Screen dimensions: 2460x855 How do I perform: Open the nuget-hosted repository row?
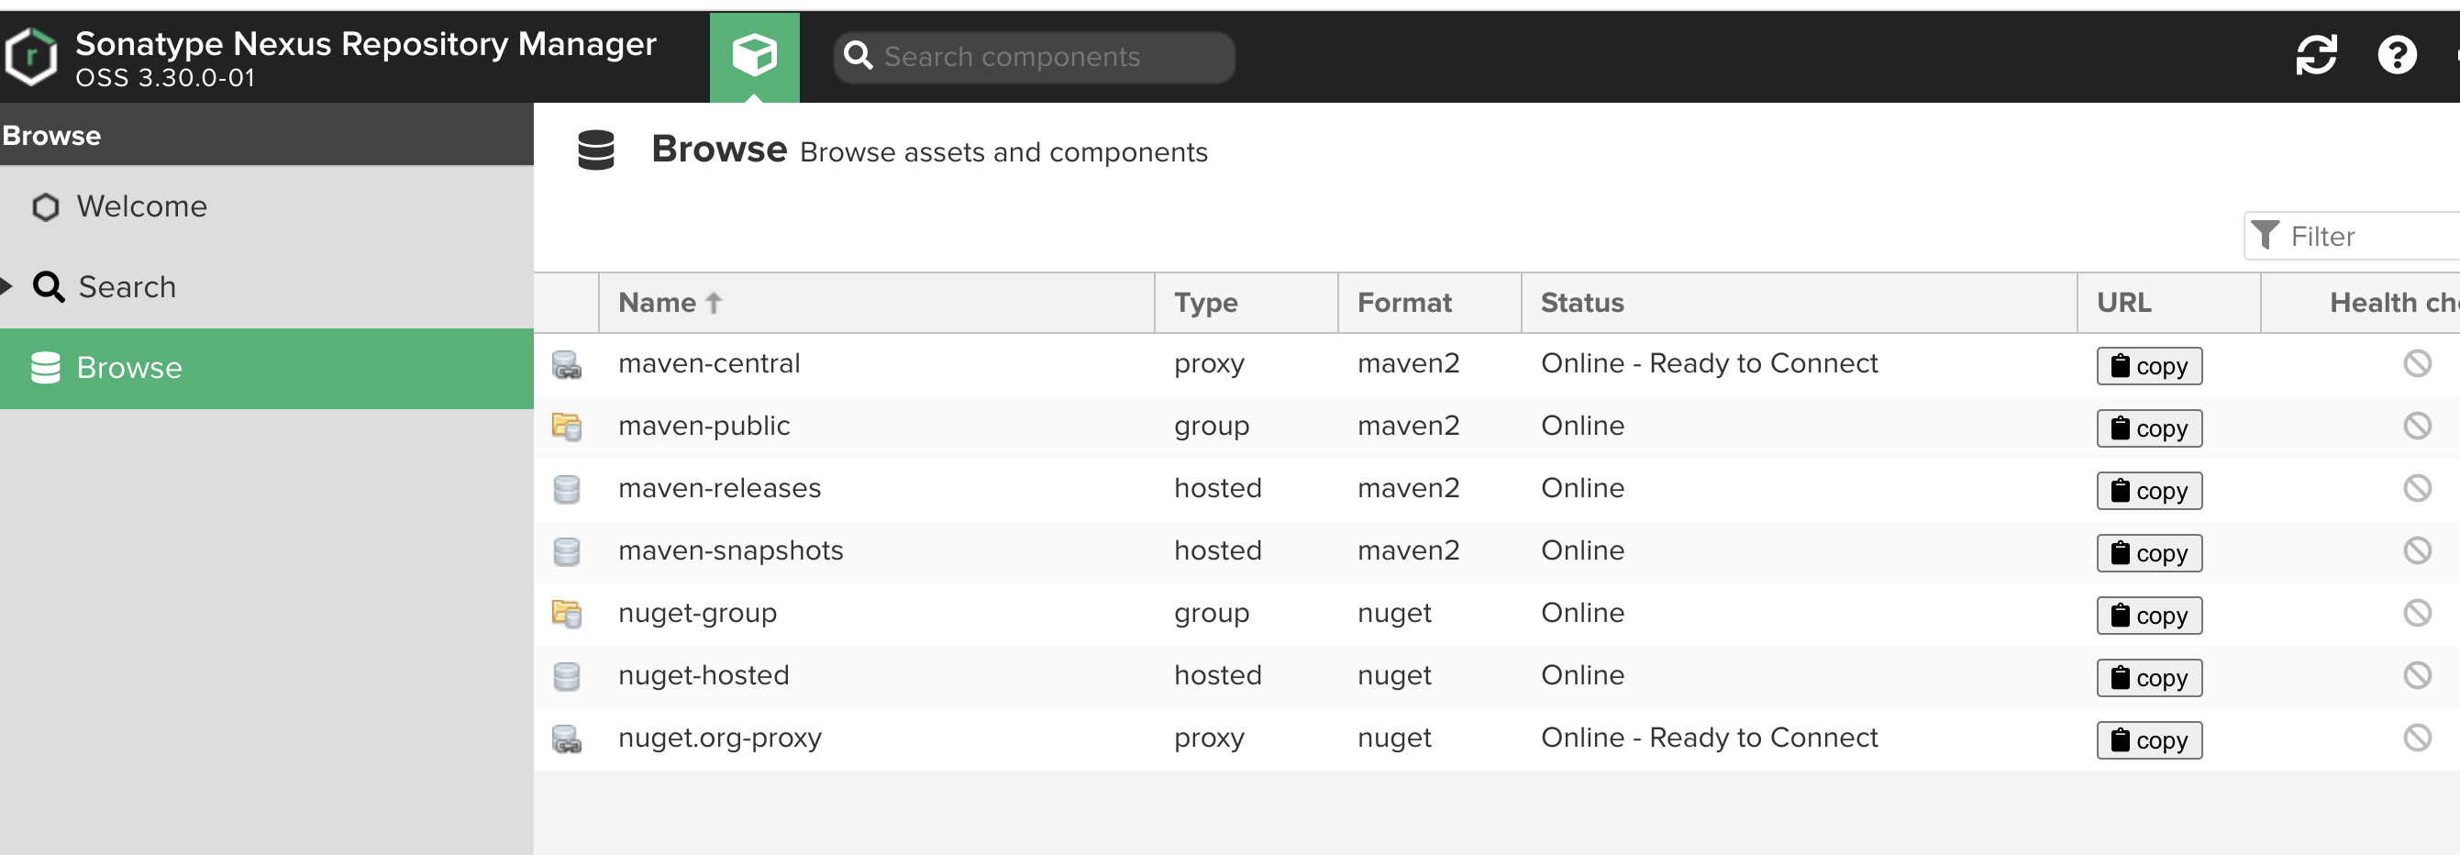pos(1496,676)
